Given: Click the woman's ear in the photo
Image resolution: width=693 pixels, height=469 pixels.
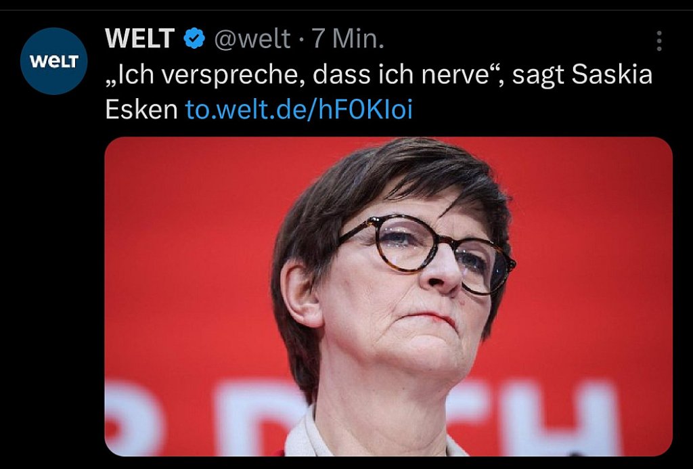Looking at the screenshot, I should pos(301,294).
